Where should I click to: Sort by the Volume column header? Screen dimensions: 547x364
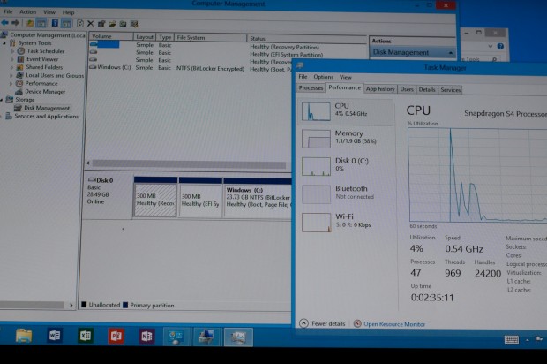[111, 36]
